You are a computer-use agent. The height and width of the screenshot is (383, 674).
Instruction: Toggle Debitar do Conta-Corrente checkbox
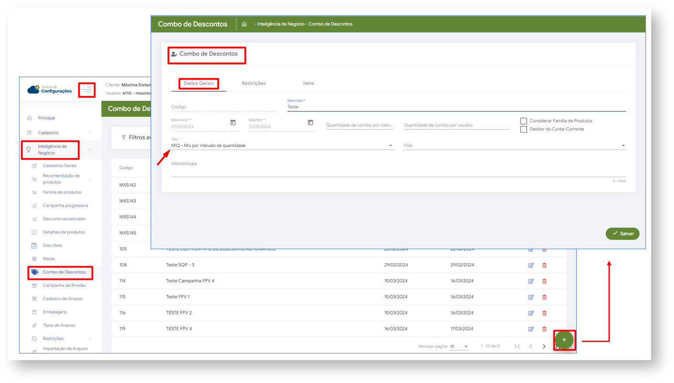click(x=524, y=129)
